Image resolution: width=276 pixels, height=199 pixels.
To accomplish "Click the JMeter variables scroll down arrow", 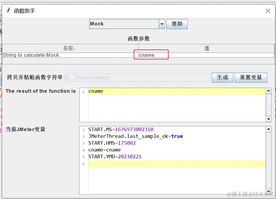I will click(268, 191).
